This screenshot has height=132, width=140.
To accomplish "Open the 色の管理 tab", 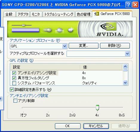I will pyautogui.click(x=84, y=14).
